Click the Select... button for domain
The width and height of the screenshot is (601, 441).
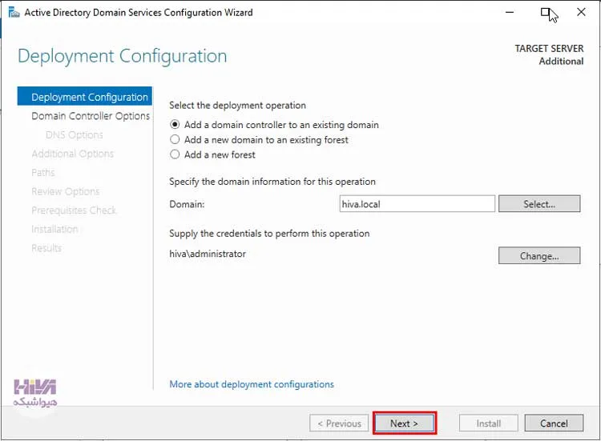(x=539, y=203)
